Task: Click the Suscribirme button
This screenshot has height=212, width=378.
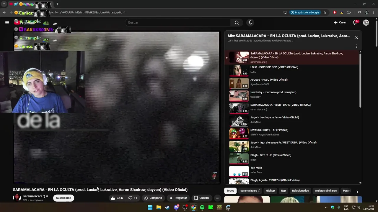Action: 63,198
